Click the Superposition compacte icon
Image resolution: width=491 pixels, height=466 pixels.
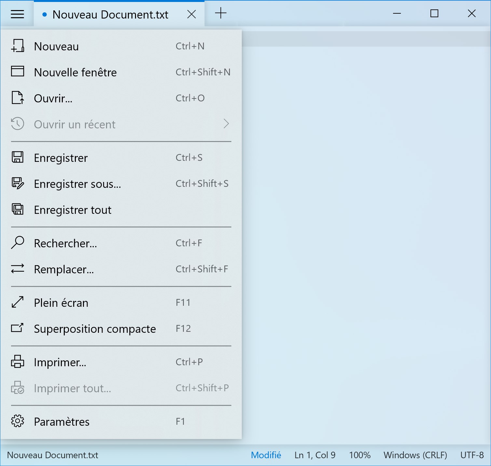(x=18, y=328)
